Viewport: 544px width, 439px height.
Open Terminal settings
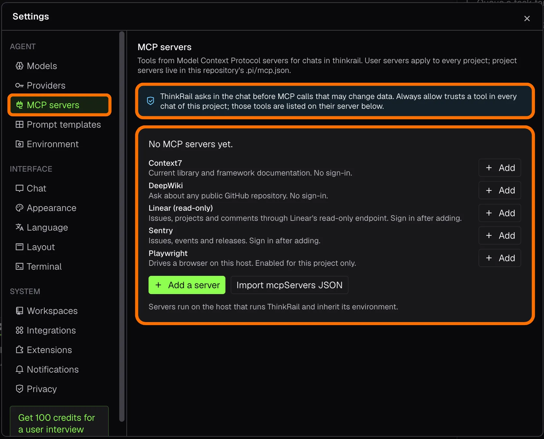point(59,266)
